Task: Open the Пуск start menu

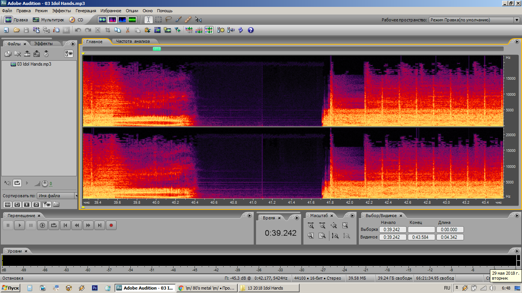Action: click(x=11, y=288)
